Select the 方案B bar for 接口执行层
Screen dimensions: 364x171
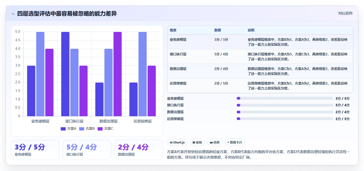pyautogui.click(x=74, y=82)
